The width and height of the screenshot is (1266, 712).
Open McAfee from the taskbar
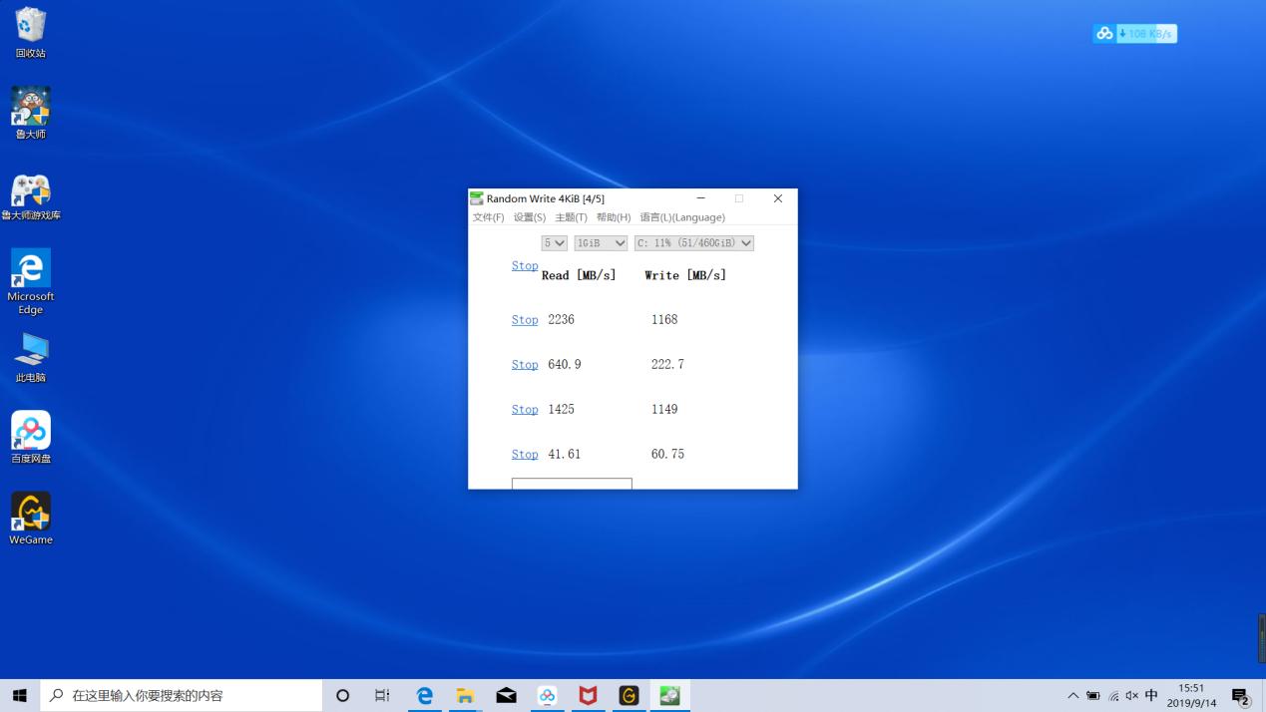[588, 695]
